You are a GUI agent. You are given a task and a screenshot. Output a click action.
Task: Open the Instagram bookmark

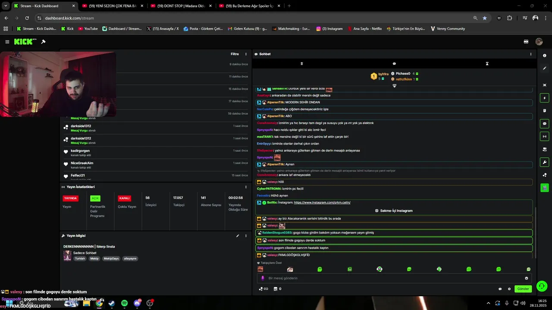(x=329, y=29)
